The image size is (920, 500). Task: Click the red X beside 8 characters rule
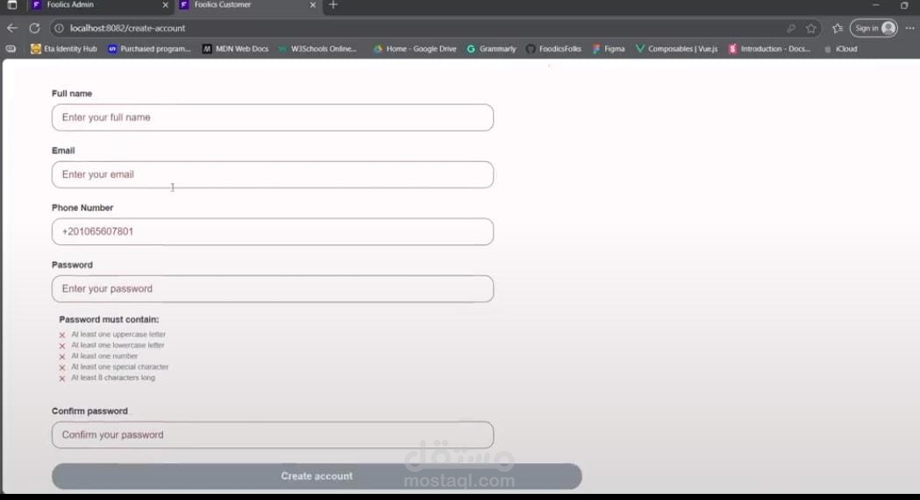[62, 379]
